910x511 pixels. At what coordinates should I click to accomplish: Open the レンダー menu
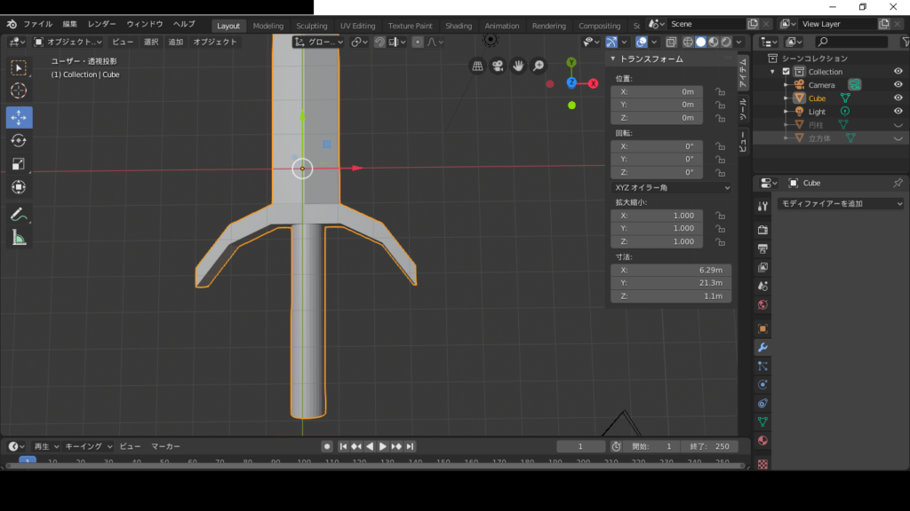click(102, 24)
